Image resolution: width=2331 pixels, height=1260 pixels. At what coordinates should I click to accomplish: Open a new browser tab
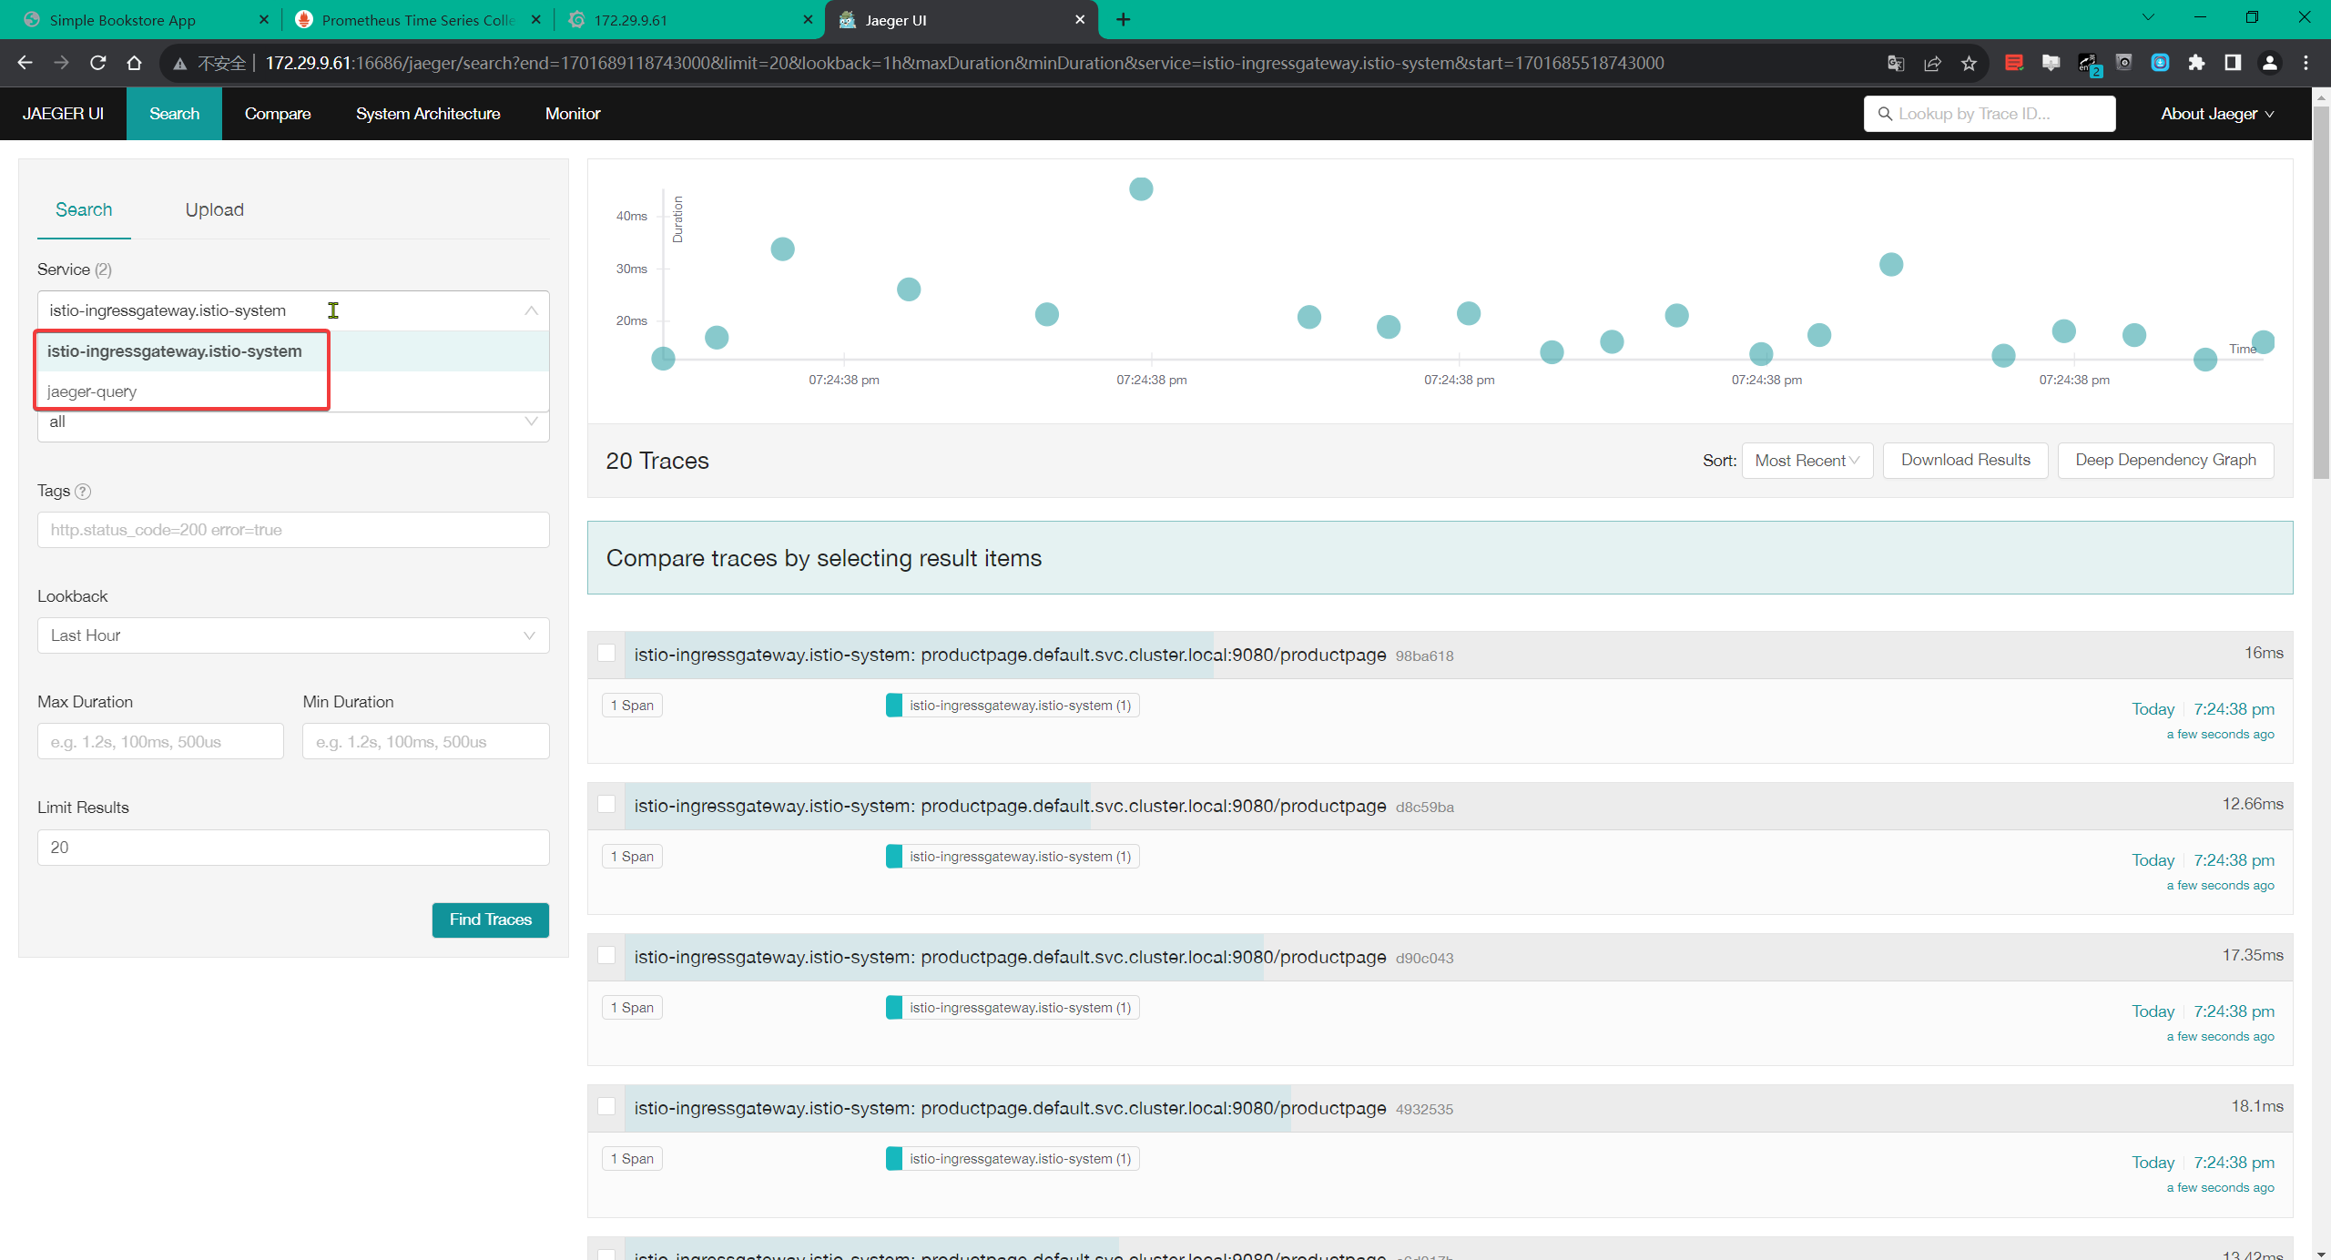pyautogui.click(x=1124, y=20)
